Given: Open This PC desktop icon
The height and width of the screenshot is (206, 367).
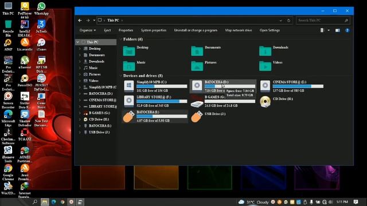Looking at the screenshot, I should 8,9.
